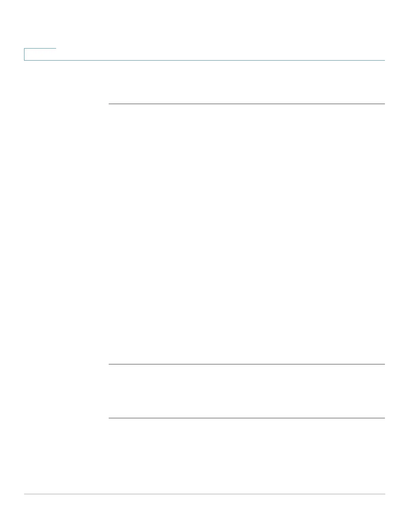Click blank area between first and second rules

(x=247, y=234)
